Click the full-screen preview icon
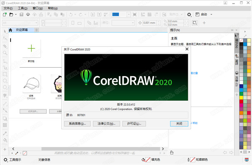 coord(134,15)
